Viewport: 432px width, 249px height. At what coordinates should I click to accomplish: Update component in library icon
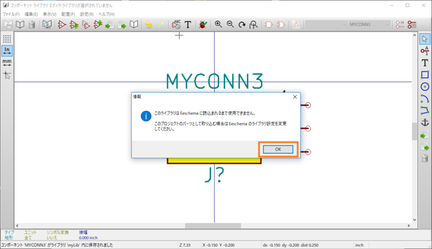(98, 24)
